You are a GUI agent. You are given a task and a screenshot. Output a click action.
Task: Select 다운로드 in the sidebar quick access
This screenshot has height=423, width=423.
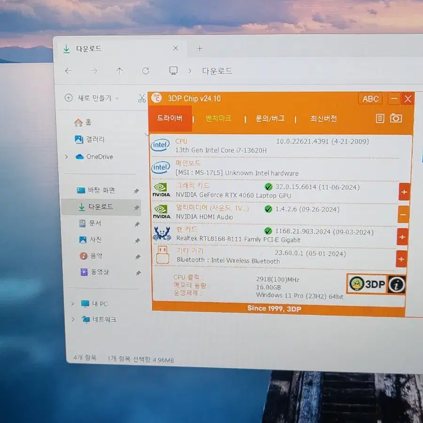point(101,207)
